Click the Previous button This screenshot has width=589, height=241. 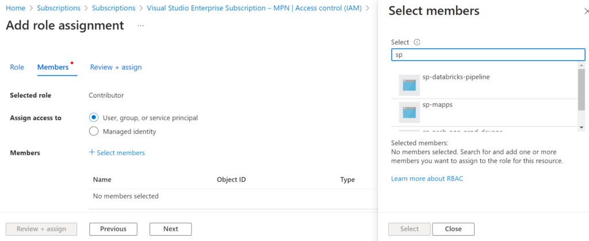113,229
